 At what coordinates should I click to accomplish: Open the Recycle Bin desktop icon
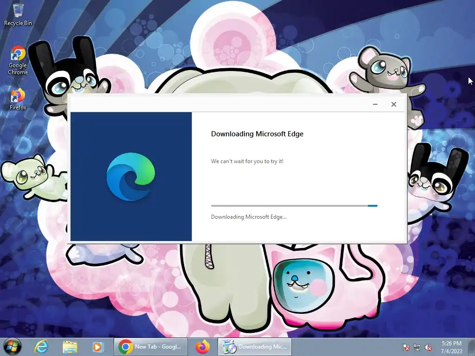tap(18, 14)
